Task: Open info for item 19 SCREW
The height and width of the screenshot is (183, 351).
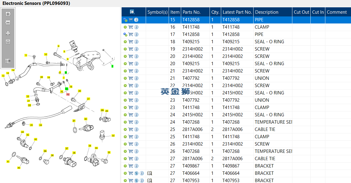Action: tap(136, 49)
